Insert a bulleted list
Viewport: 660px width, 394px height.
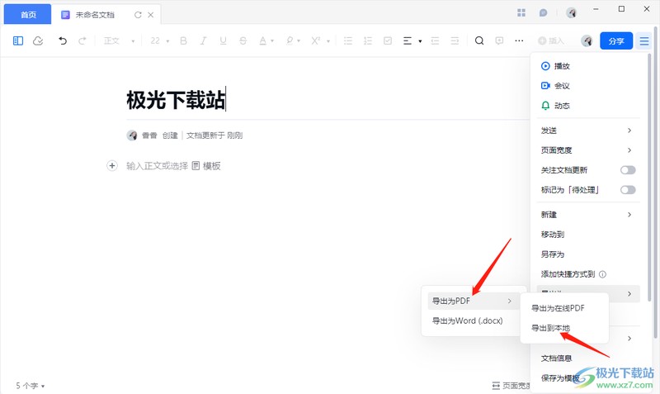coord(347,40)
